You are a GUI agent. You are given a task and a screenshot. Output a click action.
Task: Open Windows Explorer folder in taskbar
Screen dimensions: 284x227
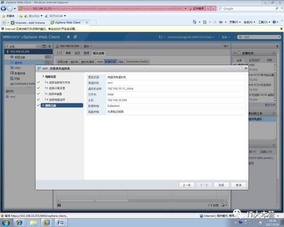(34, 223)
